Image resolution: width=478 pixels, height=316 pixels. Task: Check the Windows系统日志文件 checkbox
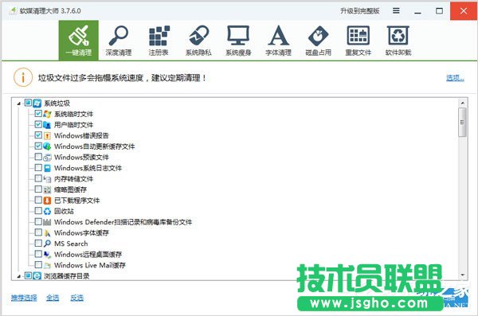tap(38, 168)
